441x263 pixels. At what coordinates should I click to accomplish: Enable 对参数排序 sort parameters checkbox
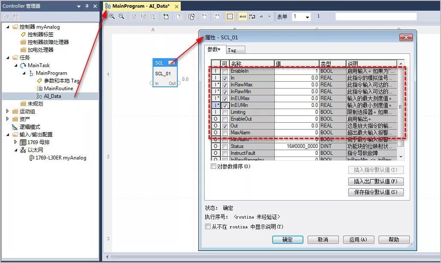[214, 166]
